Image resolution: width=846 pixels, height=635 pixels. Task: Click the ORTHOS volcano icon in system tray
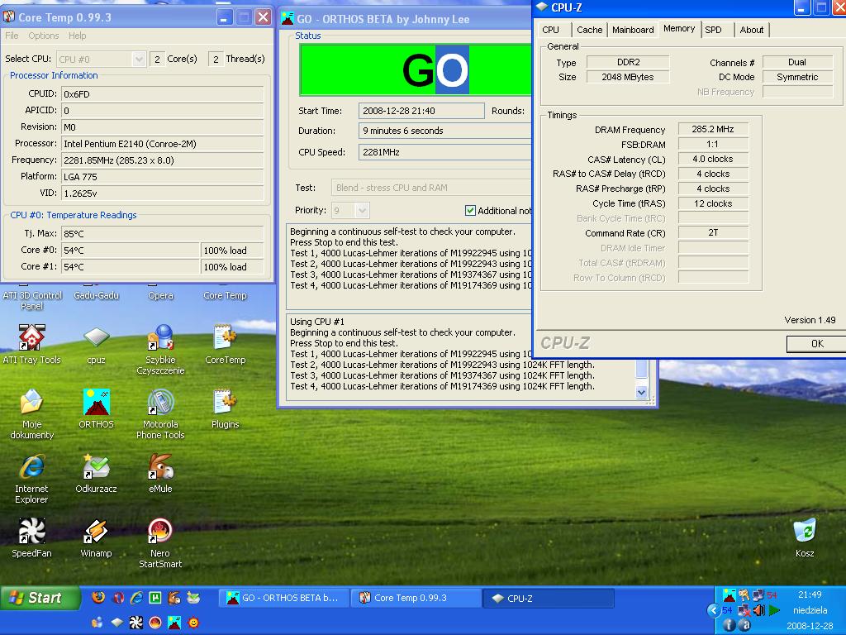729,595
